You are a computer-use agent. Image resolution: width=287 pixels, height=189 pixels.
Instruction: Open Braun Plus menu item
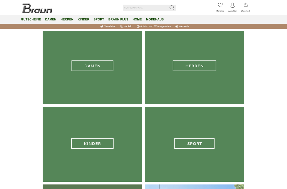click(x=118, y=19)
